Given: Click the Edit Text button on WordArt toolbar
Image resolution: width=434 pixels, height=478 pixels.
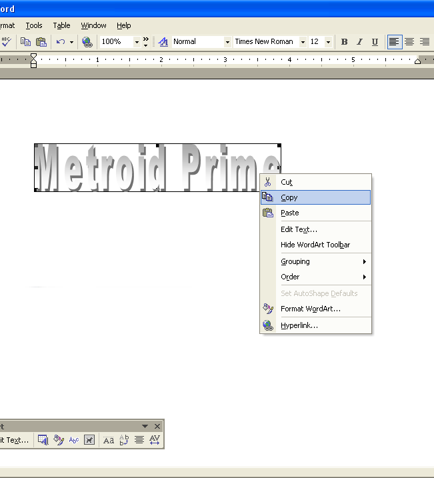Looking at the screenshot, I should point(13,440).
